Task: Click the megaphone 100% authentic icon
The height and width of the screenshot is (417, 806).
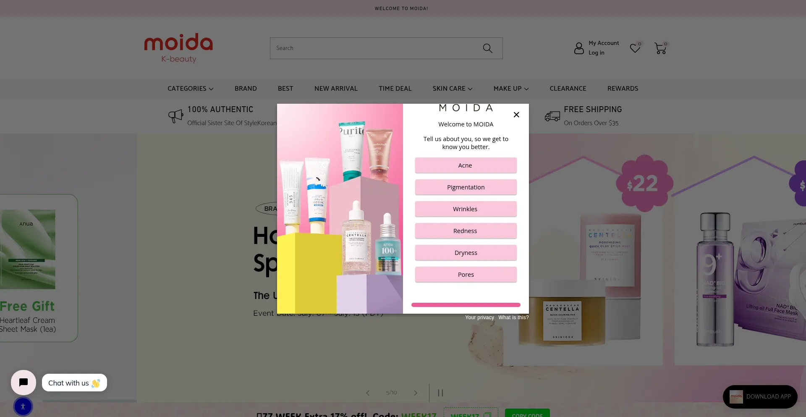Action: click(x=176, y=116)
